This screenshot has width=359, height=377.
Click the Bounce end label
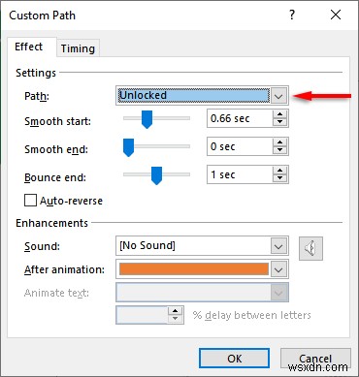click(x=55, y=177)
